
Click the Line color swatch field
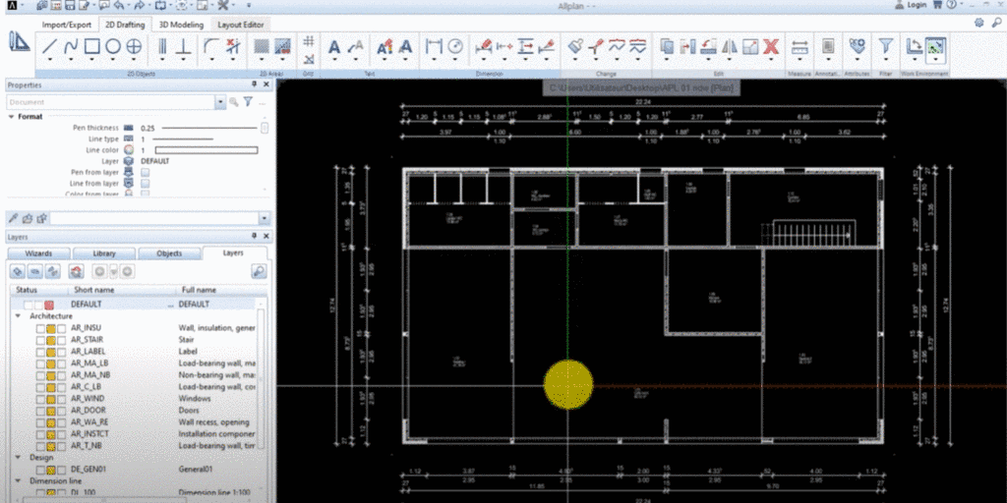(x=207, y=150)
